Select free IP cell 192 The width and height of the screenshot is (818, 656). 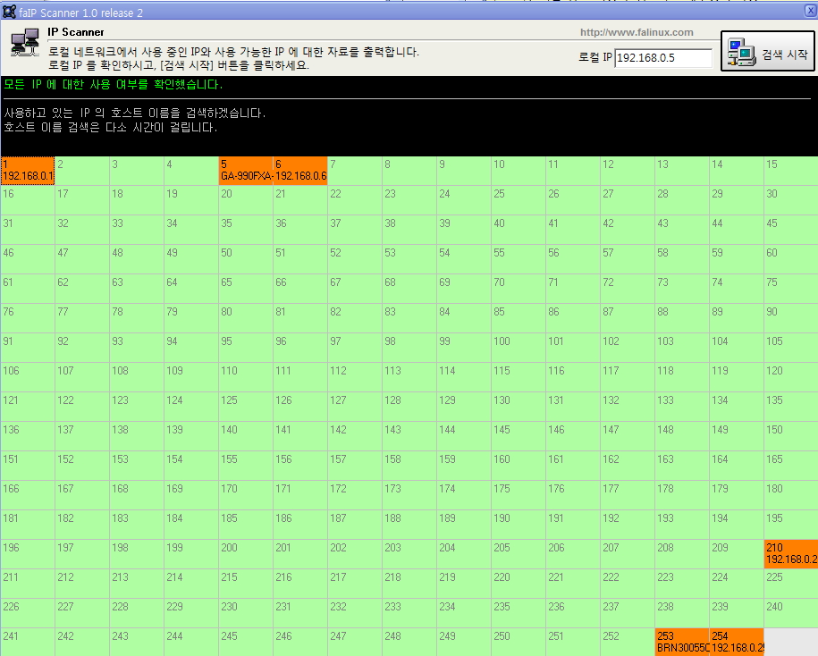pyautogui.click(x=628, y=524)
